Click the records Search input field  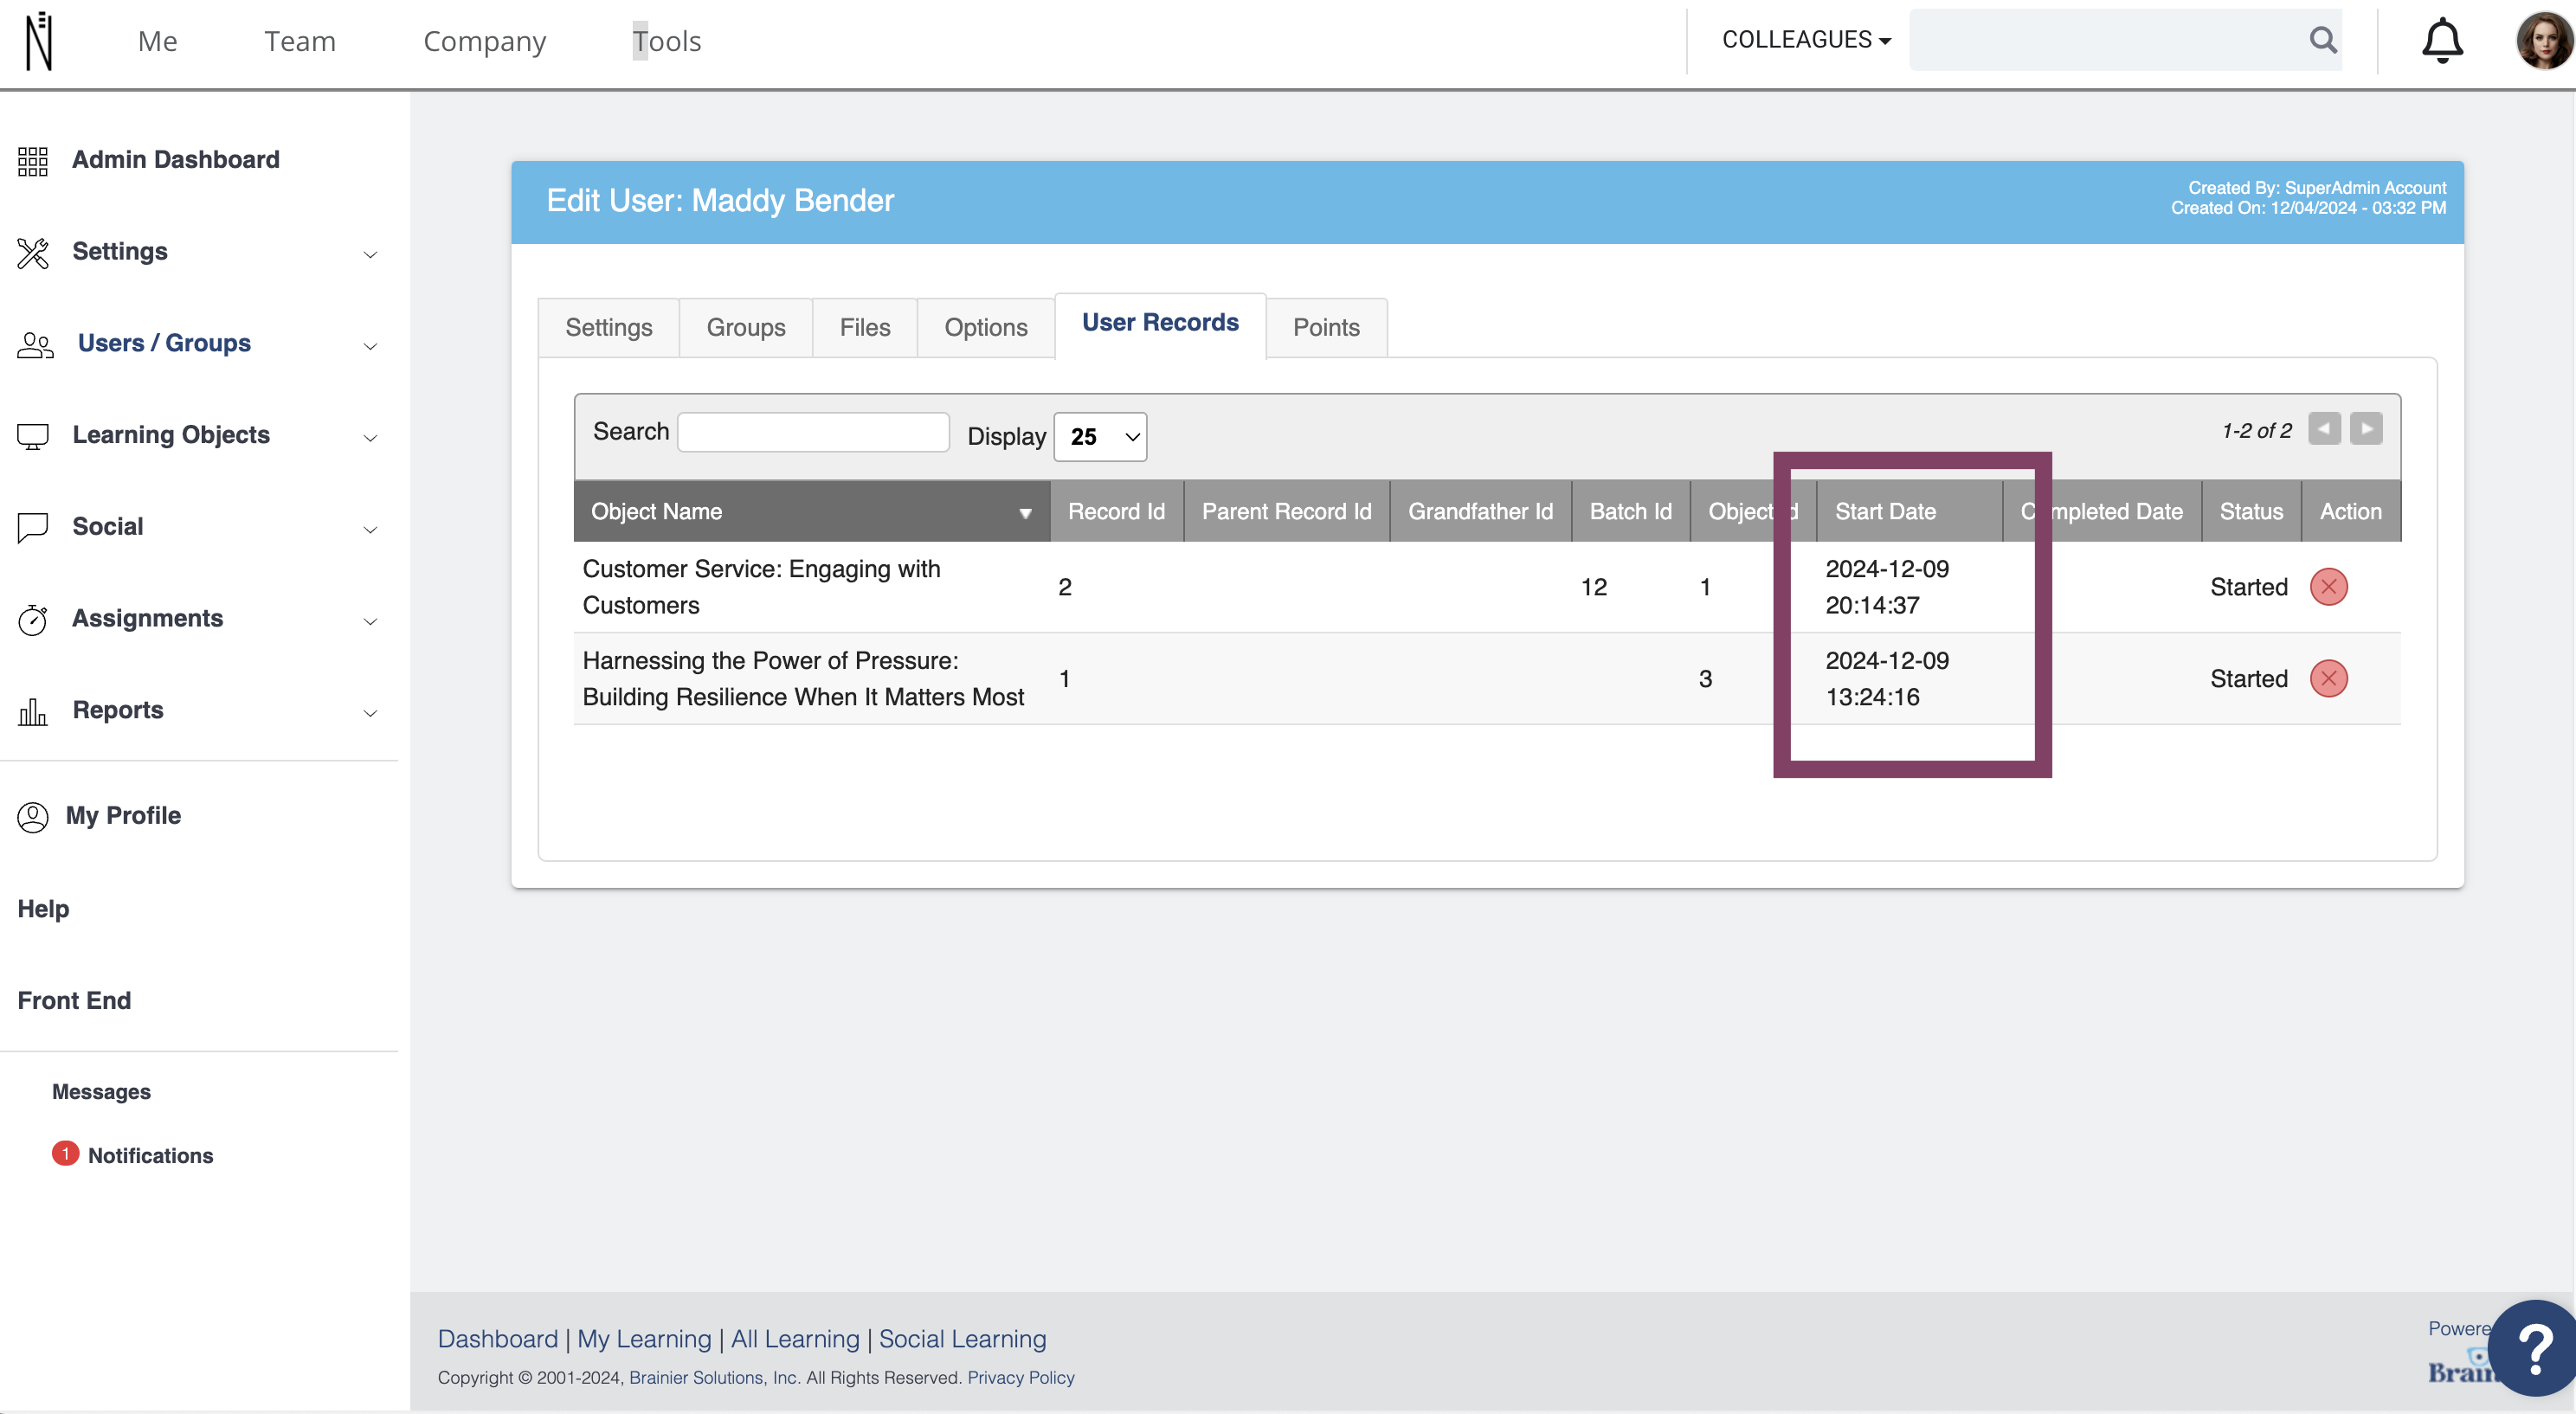tap(813, 432)
